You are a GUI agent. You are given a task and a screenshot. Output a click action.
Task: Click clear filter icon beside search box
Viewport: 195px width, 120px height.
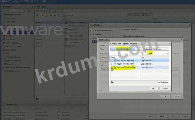coord(142,54)
